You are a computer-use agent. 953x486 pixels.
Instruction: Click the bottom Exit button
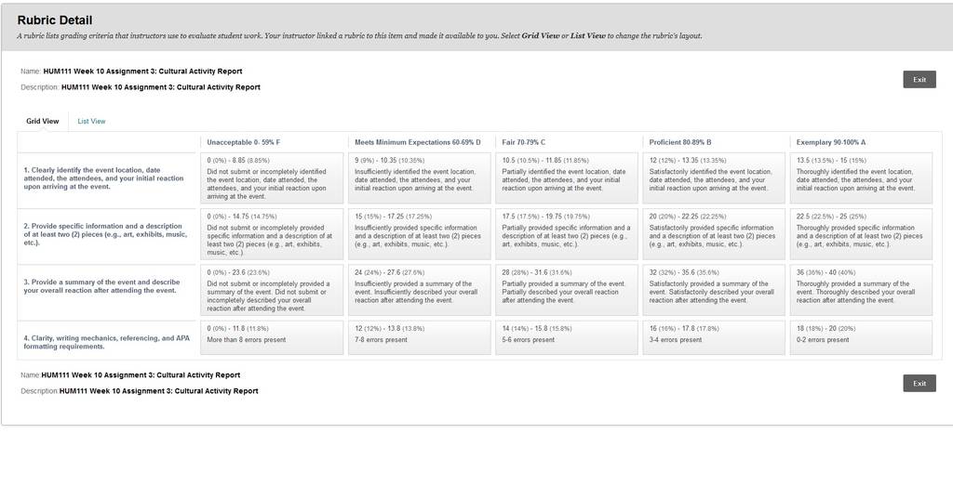coord(919,384)
